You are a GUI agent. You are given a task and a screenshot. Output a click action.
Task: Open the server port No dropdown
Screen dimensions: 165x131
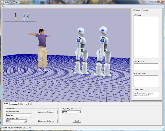pyautogui.click(x=25, y=121)
